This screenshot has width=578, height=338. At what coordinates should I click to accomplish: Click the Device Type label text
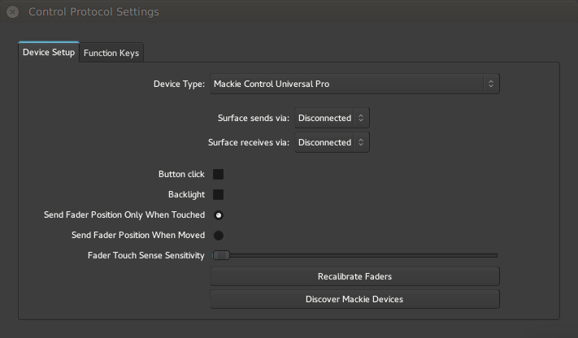point(179,84)
